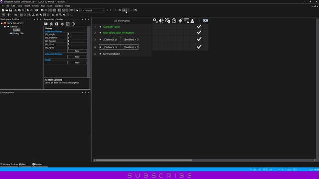The image size is (319, 179).
Task: Toggle action checkmark for _Distance of Soldier < 0
Action: [199, 47]
